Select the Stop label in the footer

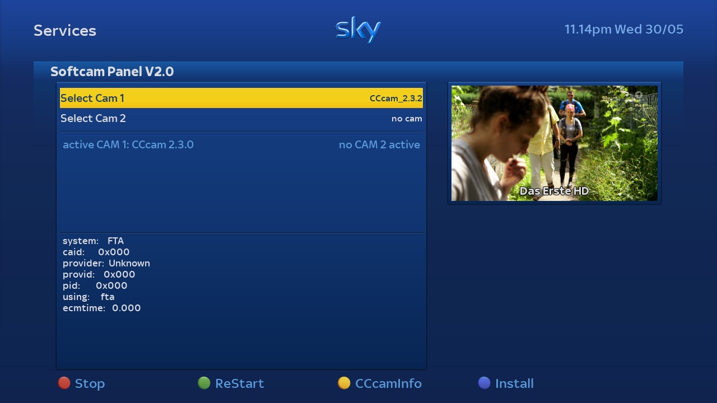tap(90, 383)
